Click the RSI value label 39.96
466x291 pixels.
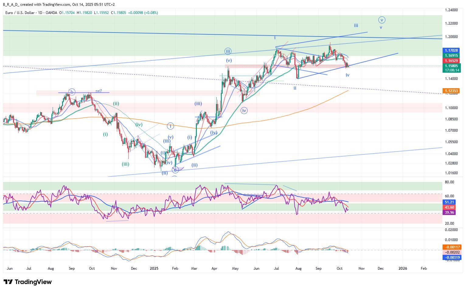pos(450,213)
